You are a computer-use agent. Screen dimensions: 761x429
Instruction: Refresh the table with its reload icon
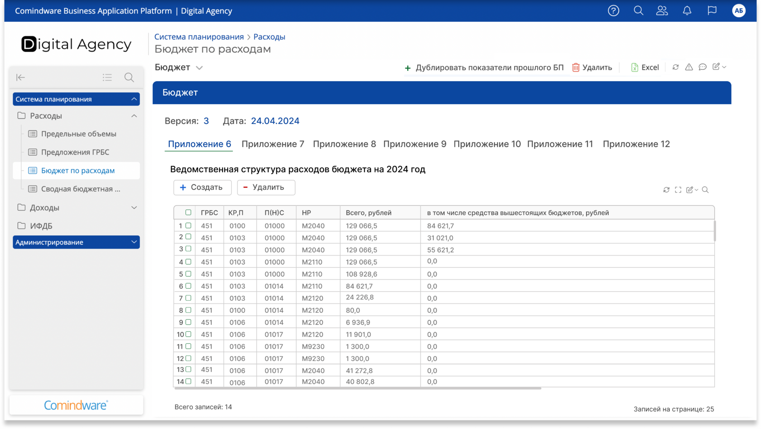(x=666, y=190)
